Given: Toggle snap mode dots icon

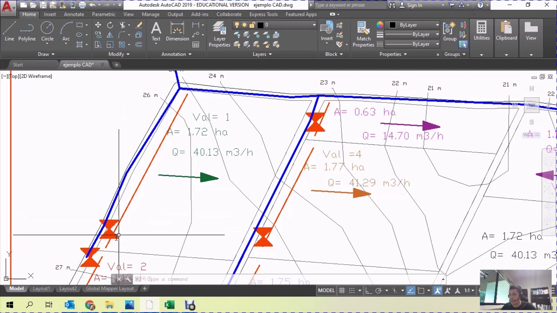Looking at the screenshot, I should point(352,290).
